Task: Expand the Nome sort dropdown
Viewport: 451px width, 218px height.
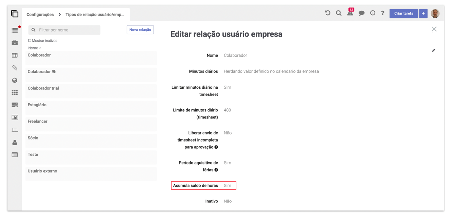Action: coord(35,48)
